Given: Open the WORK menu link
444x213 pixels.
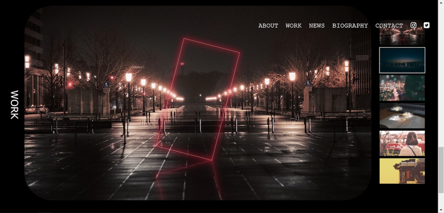Looking at the screenshot, I should coord(294,26).
